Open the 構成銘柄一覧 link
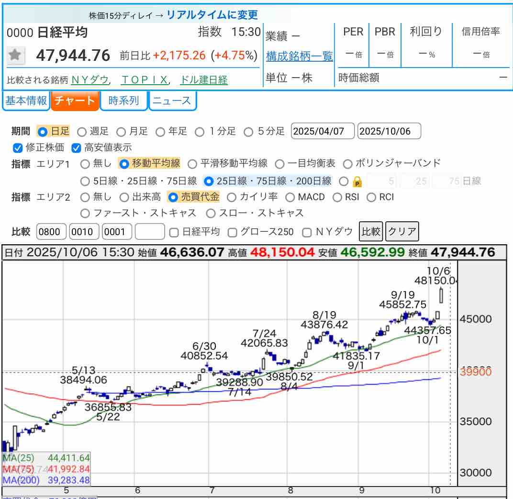This screenshot has height=499, width=513. [299, 57]
